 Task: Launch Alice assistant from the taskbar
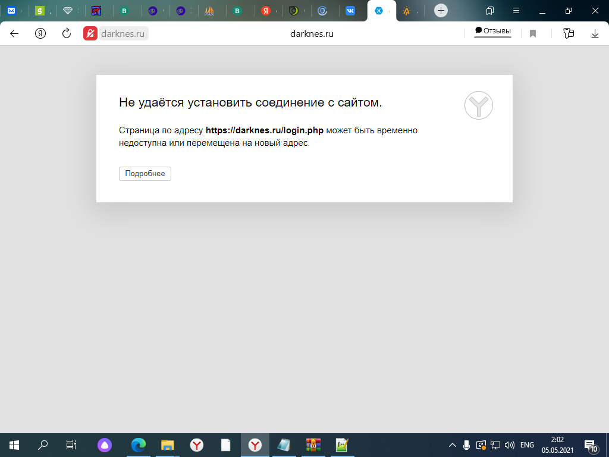(105, 445)
